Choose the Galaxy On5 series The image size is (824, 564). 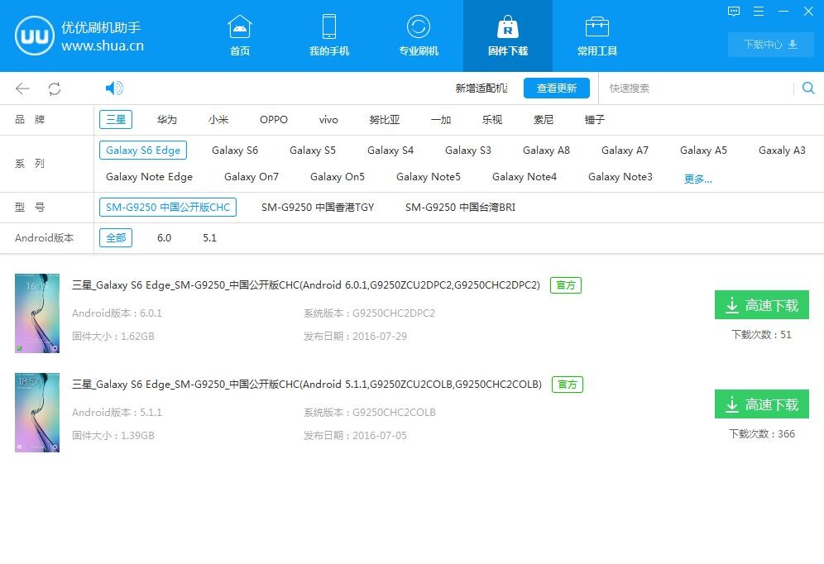tap(338, 177)
